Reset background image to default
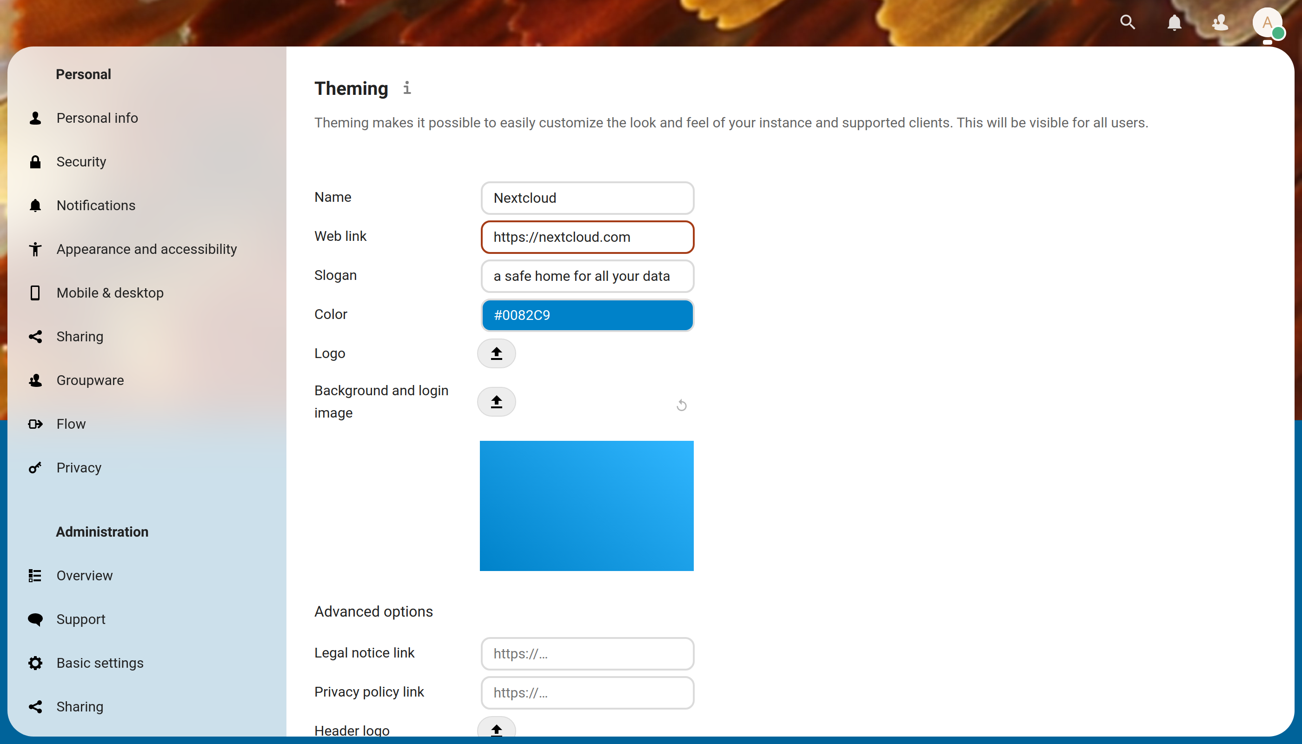 pos(681,405)
